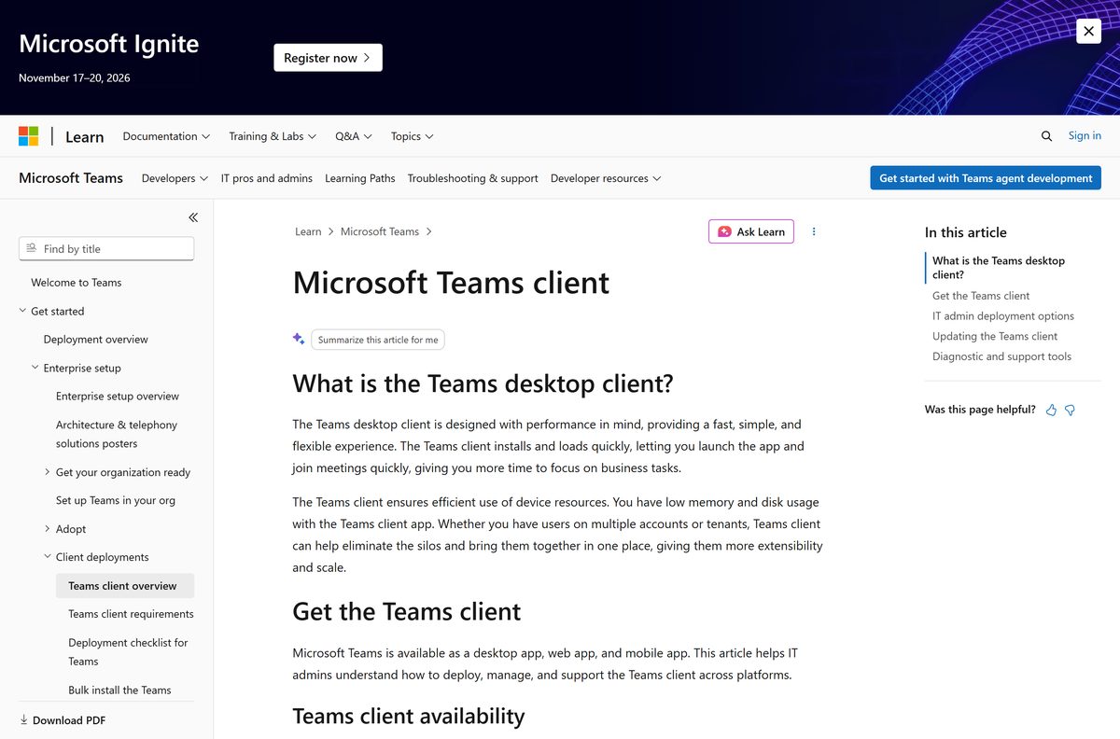Expand the Adopt tree node
Screen dimensions: 1120x739
[48, 529]
